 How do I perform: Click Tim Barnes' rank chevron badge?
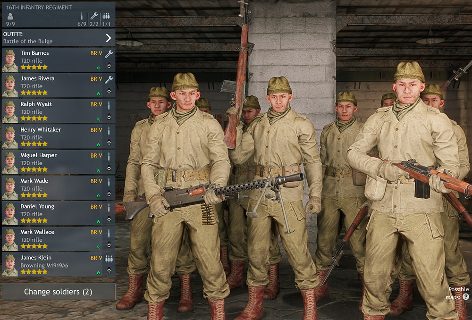pos(109,65)
